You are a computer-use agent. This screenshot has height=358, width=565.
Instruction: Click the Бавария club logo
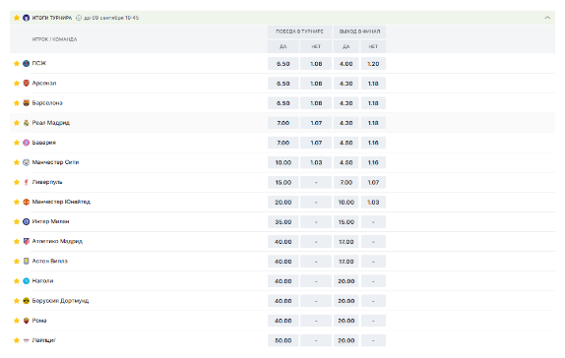pyautogui.click(x=26, y=143)
